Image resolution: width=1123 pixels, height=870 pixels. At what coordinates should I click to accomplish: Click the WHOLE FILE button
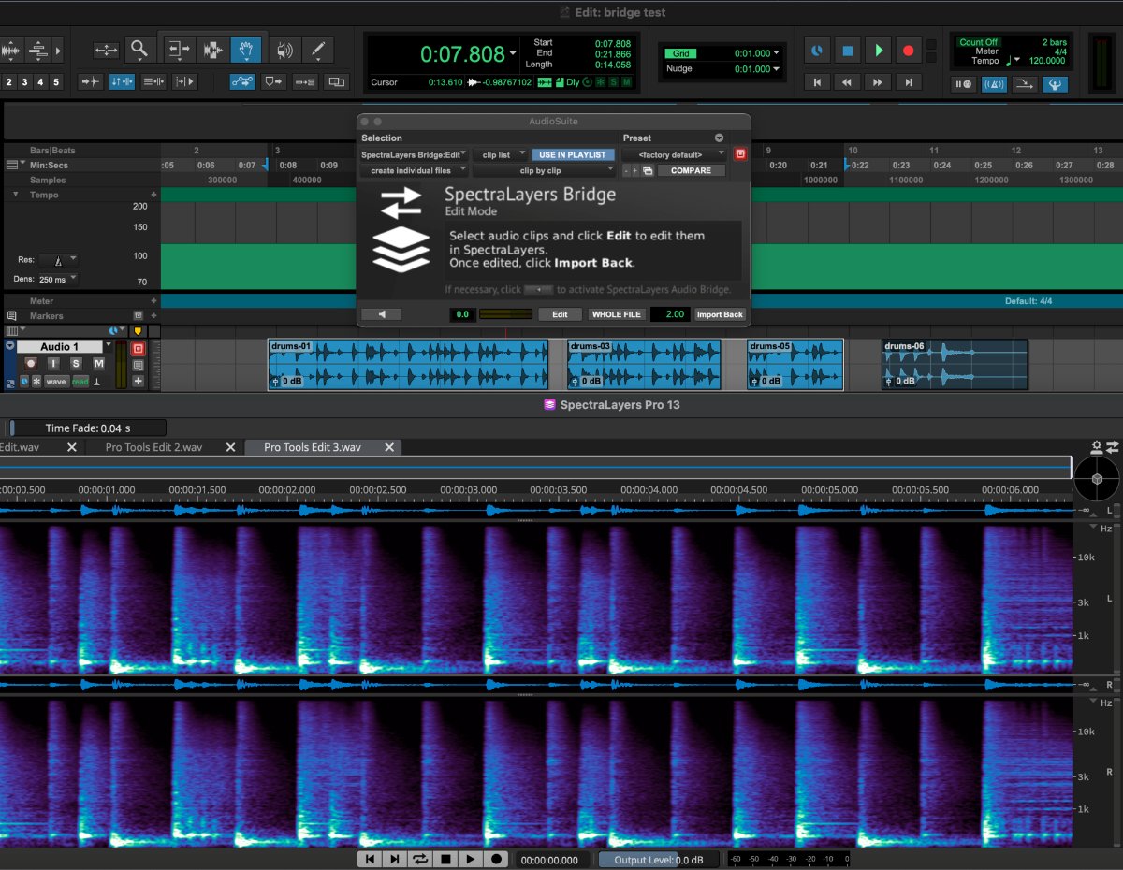click(x=617, y=314)
